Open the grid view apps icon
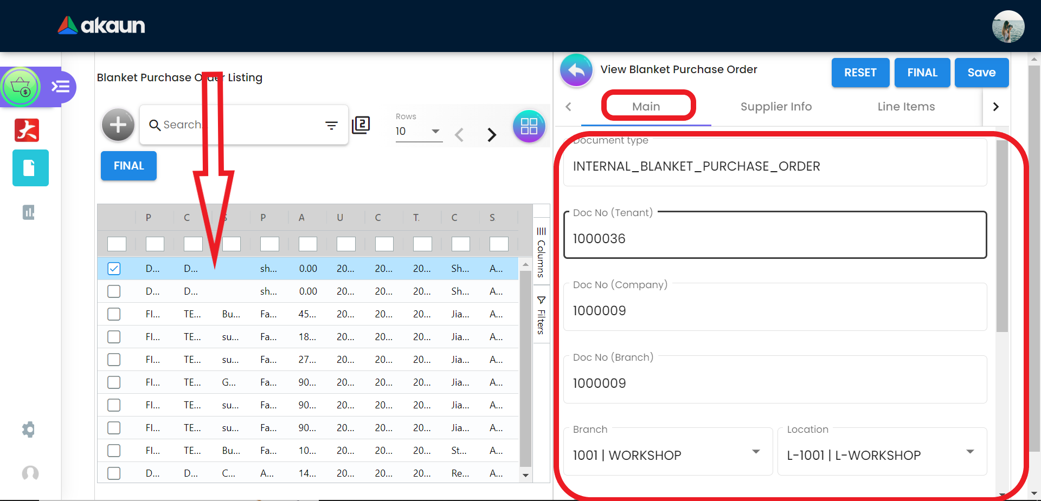 click(x=529, y=126)
